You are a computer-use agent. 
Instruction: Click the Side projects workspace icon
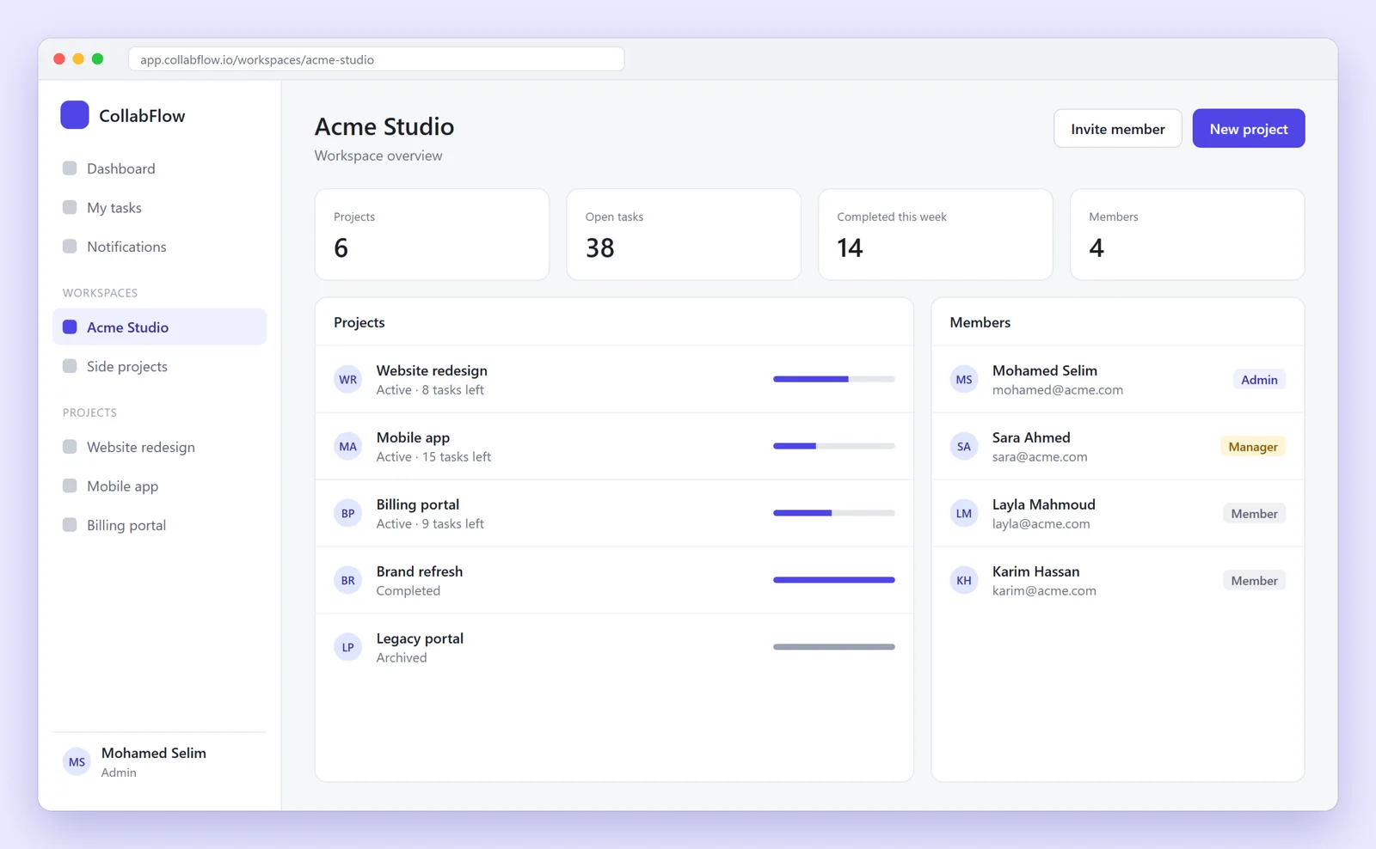70,366
